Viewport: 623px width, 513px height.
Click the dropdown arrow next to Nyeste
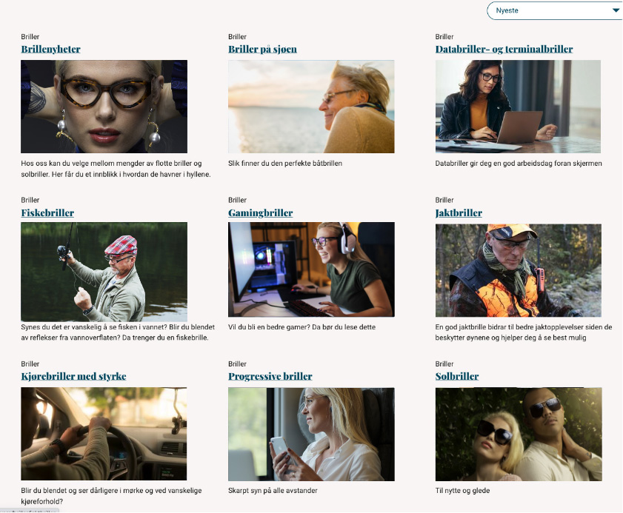(x=616, y=10)
